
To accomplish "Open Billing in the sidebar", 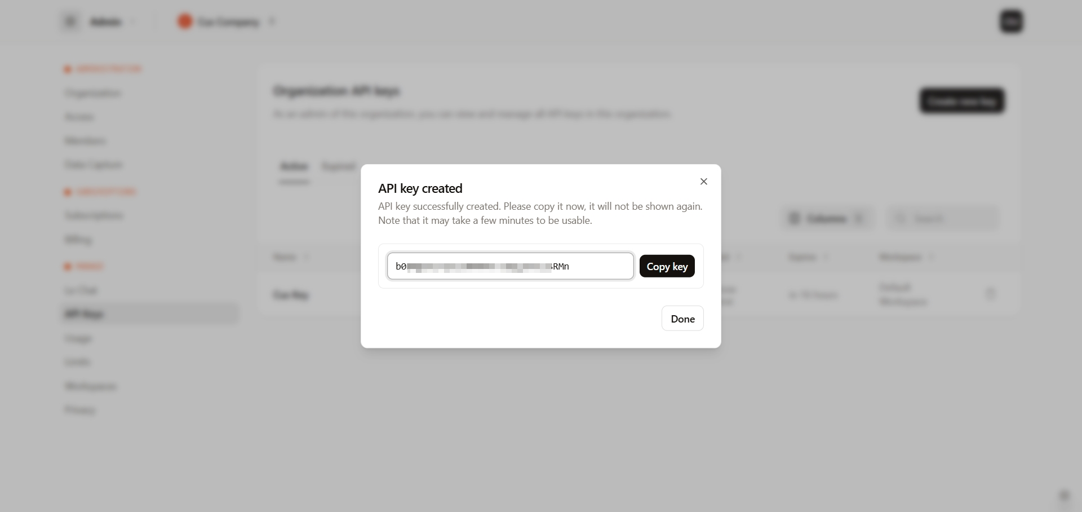I will coord(78,240).
